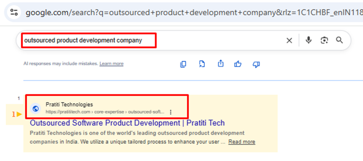Expand snippet with "Read more"
The width and height of the screenshot is (363, 161).
pos(241,142)
